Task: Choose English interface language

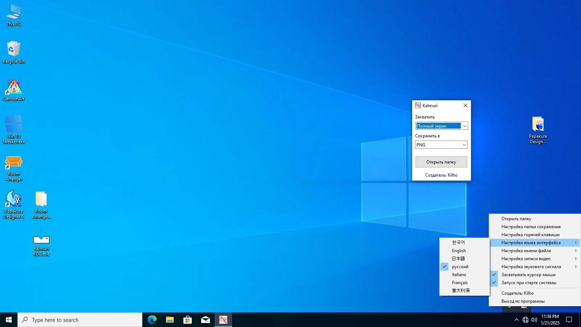Action: coord(464,251)
